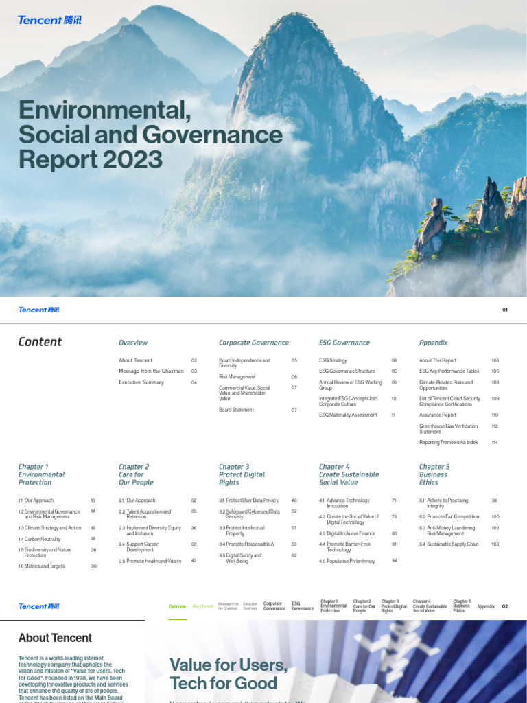This screenshot has width=527, height=703.
Task: Jump to the 'ESG Strategy' entry
Action: point(333,360)
